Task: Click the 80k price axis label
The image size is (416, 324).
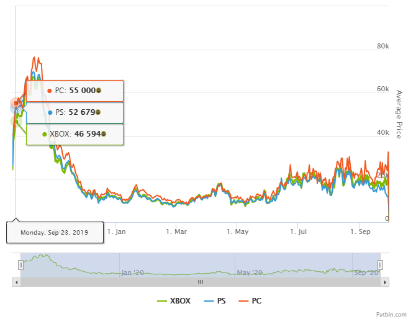Action: coord(383,46)
